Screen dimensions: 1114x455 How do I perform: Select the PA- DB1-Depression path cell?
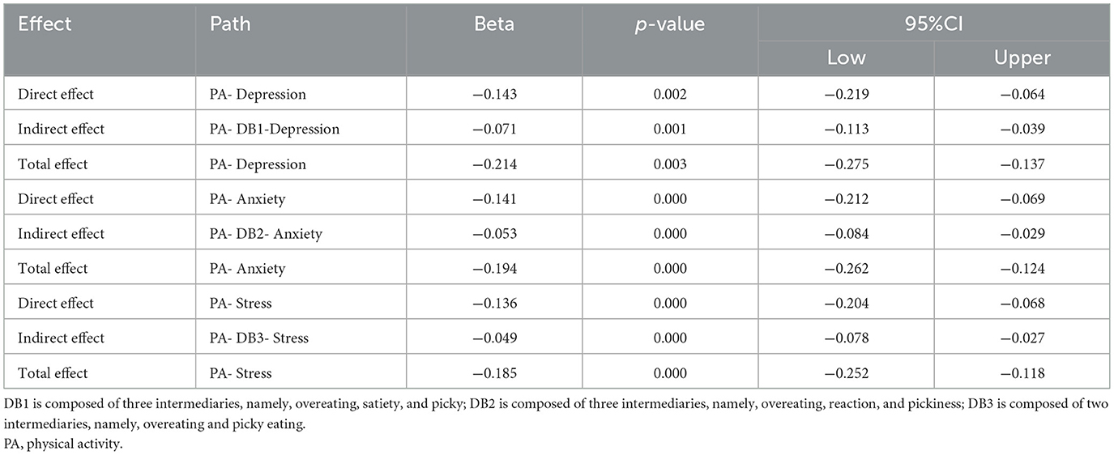click(x=269, y=130)
